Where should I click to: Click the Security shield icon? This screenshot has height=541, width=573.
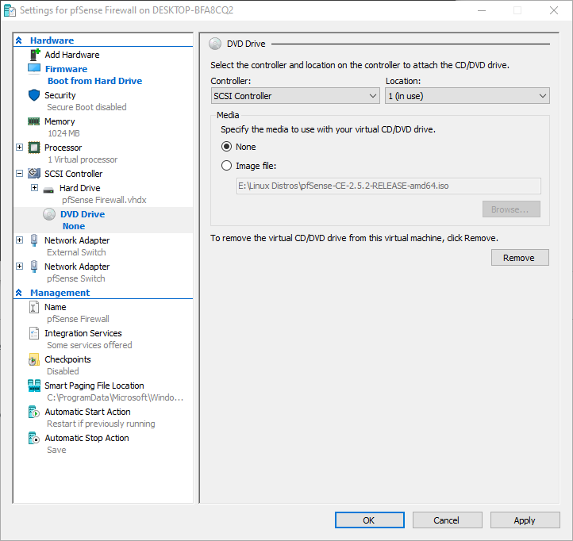click(34, 95)
